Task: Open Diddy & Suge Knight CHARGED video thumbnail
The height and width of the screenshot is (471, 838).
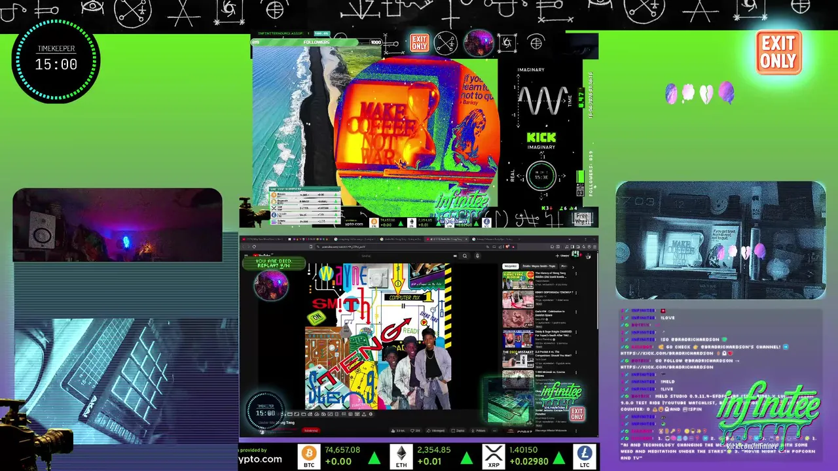Action: [518, 339]
